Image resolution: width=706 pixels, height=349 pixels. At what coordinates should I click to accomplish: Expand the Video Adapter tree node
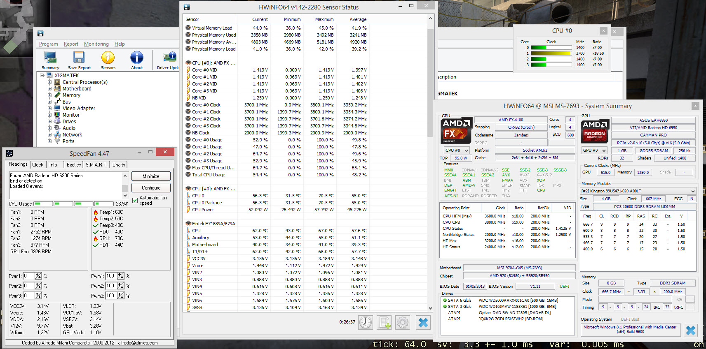[49, 109]
